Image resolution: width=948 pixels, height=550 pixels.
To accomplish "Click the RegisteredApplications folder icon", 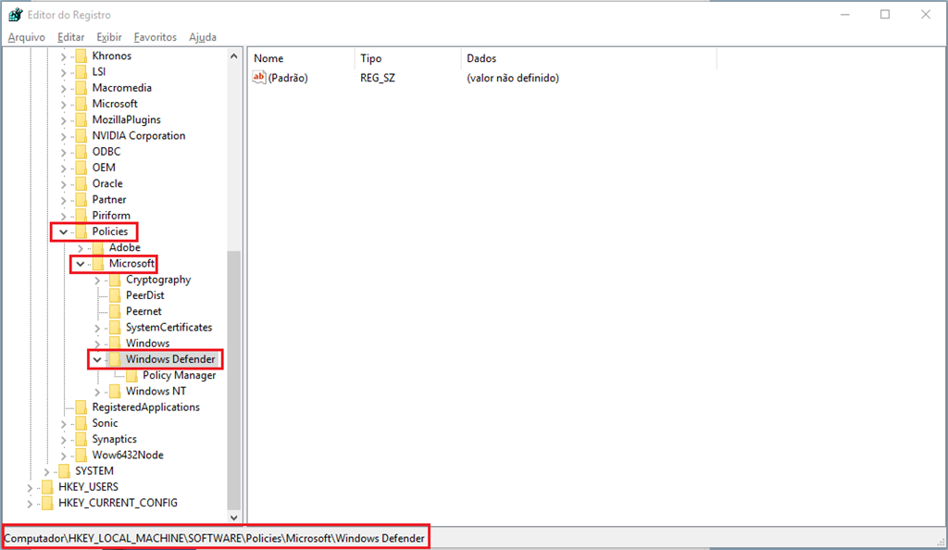I will [81, 407].
